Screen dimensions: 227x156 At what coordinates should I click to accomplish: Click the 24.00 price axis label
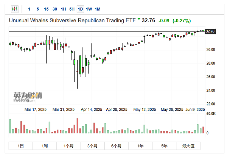click(211, 91)
